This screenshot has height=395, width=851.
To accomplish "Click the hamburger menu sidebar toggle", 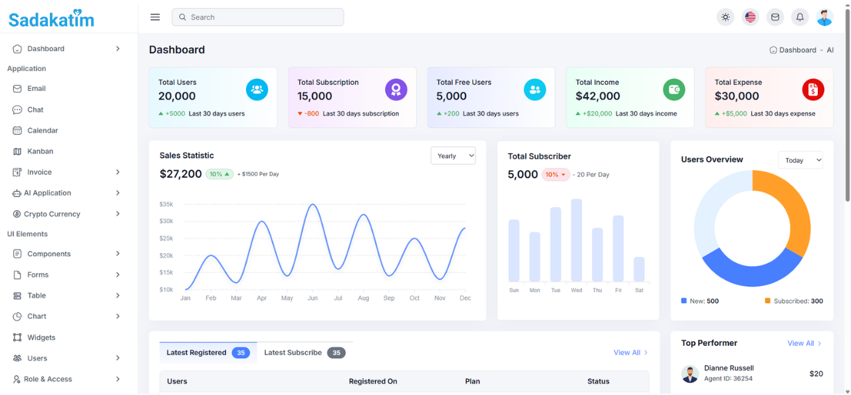I will click(155, 17).
